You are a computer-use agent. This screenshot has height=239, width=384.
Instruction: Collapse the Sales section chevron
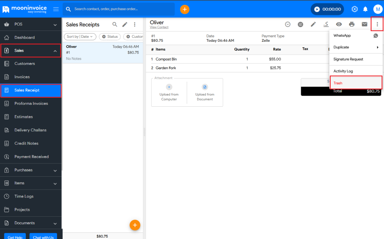[55, 51]
